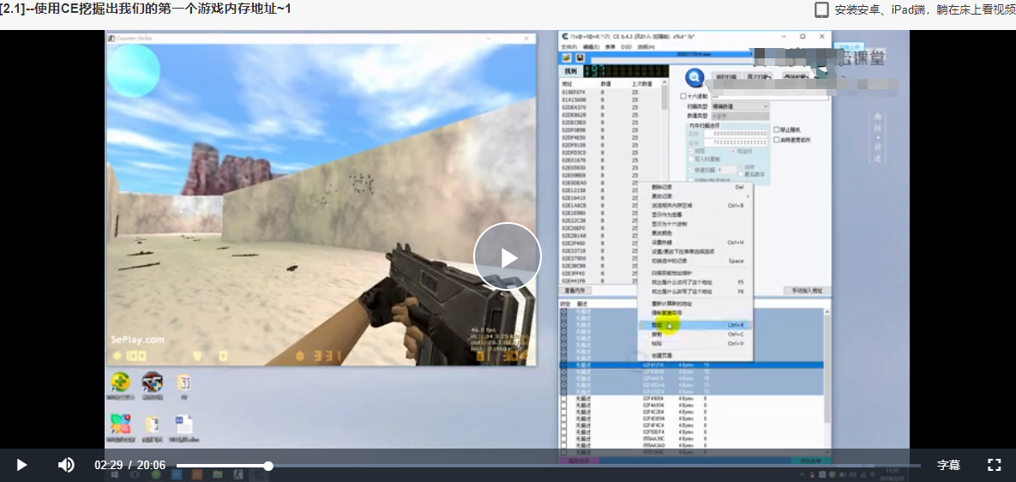
Task: Toggle the lock checkbox for address 02F4D894
Action: [x=563, y=419]
